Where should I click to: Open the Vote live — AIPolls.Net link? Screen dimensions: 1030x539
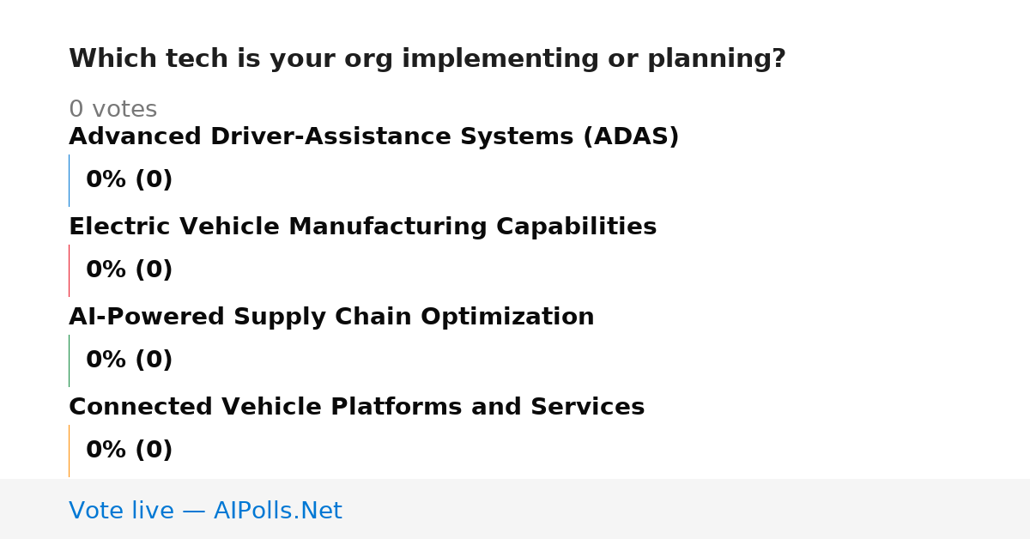click(x=205, y=511)
